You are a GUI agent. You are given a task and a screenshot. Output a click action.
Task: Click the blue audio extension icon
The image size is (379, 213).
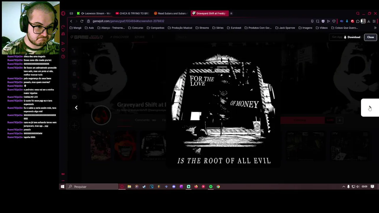coord(341,21)
